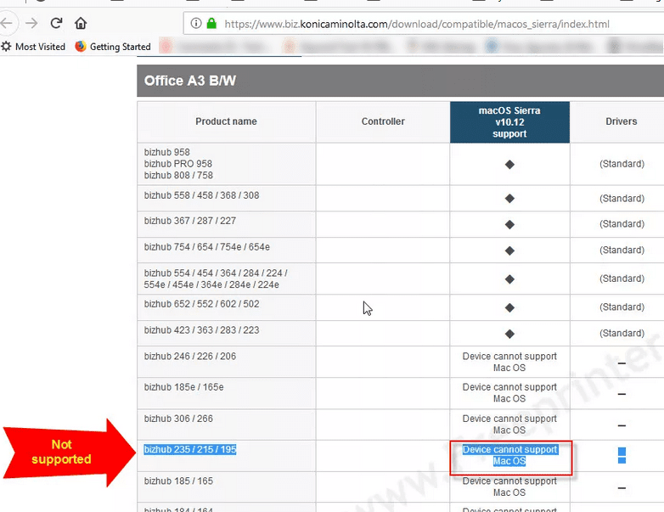
Task: Click the macOS Sierra v10.12 support header
Action: (x=509, y=122)
